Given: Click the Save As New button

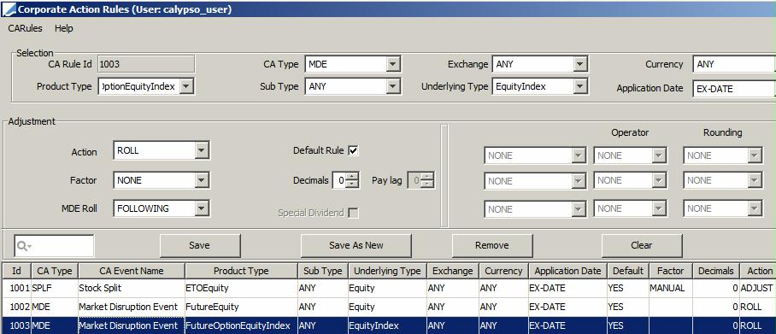Looking at the screenshot, I should point(356,245).
